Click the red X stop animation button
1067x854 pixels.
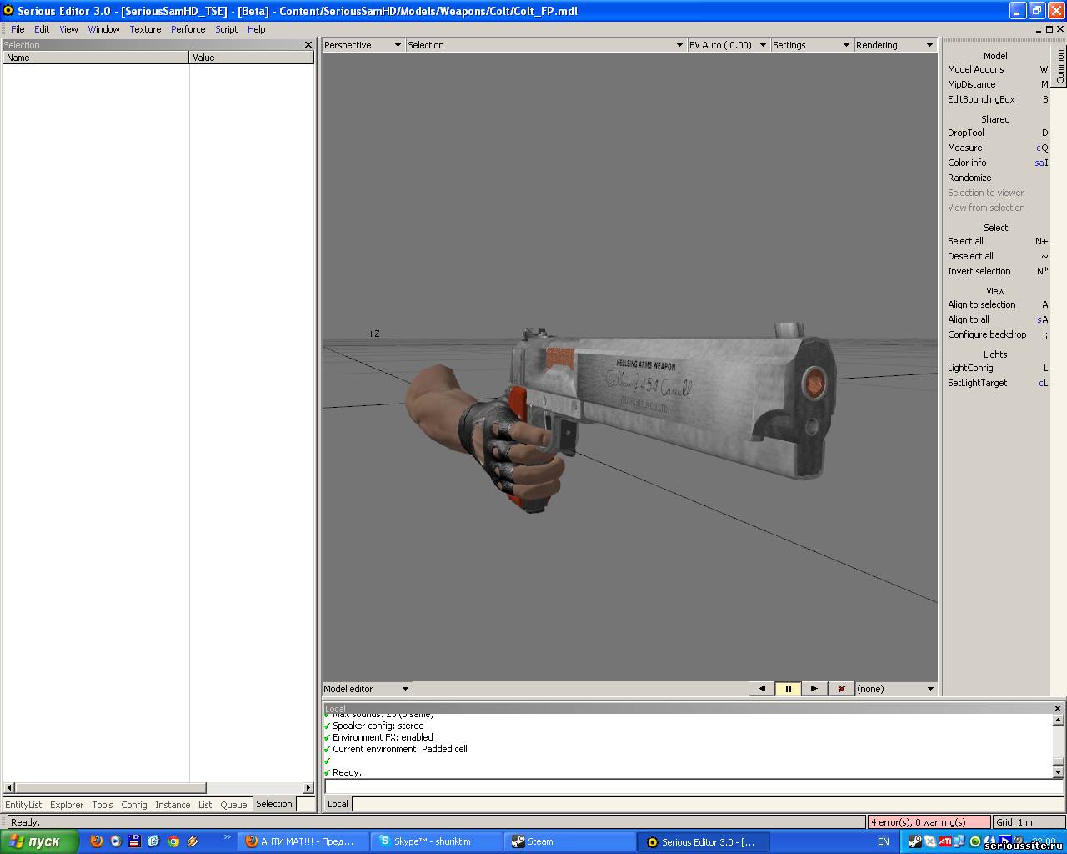(x=841, y=689)
